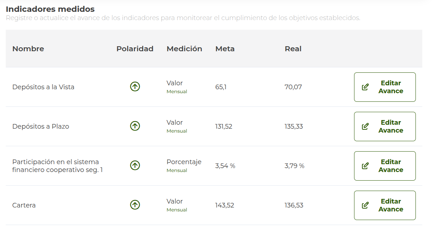Image resolution: width=432 pixels, height=229 pixels.
Task: Click the Nombre column header
Action: click(x=28, y=49)
